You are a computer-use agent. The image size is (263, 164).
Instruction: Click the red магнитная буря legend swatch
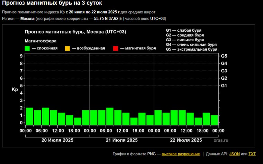click(x=116, y=49)
